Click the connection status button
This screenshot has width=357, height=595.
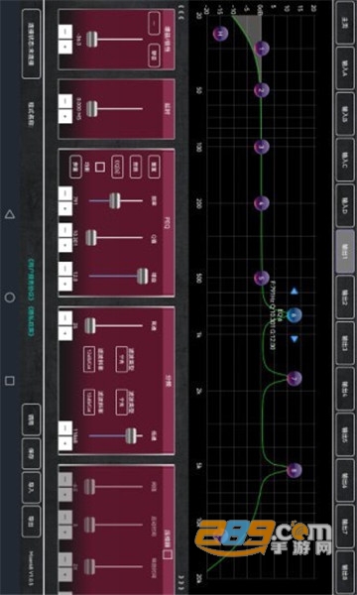coord(31,44)
